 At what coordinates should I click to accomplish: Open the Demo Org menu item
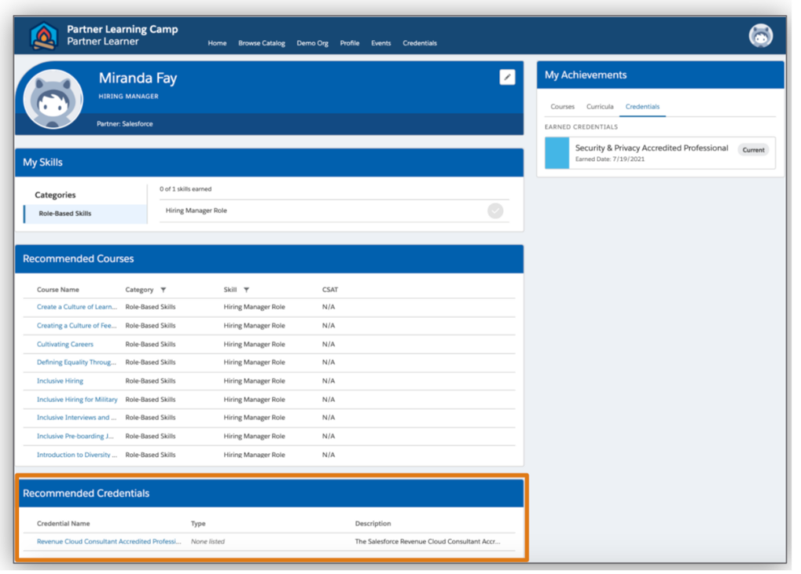pyautogui.click(x=312, y=44)
